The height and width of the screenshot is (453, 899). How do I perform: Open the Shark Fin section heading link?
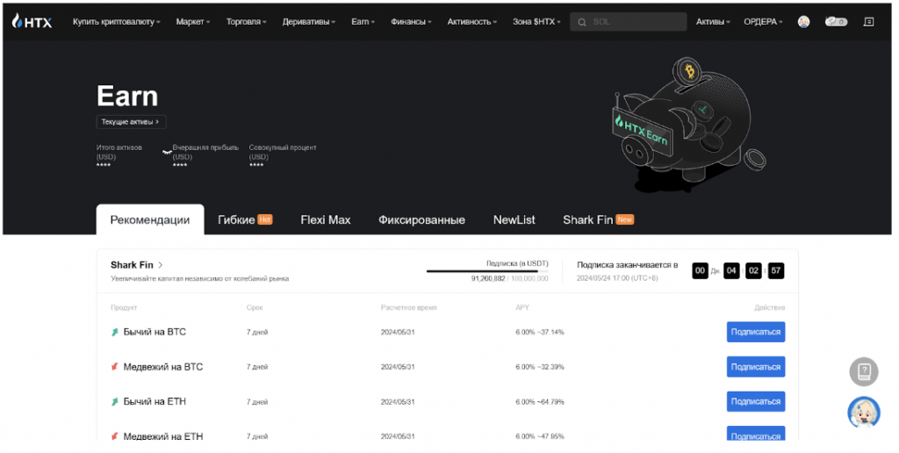137,265
